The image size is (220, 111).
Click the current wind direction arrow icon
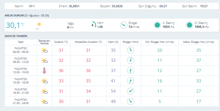click(124, 25)
